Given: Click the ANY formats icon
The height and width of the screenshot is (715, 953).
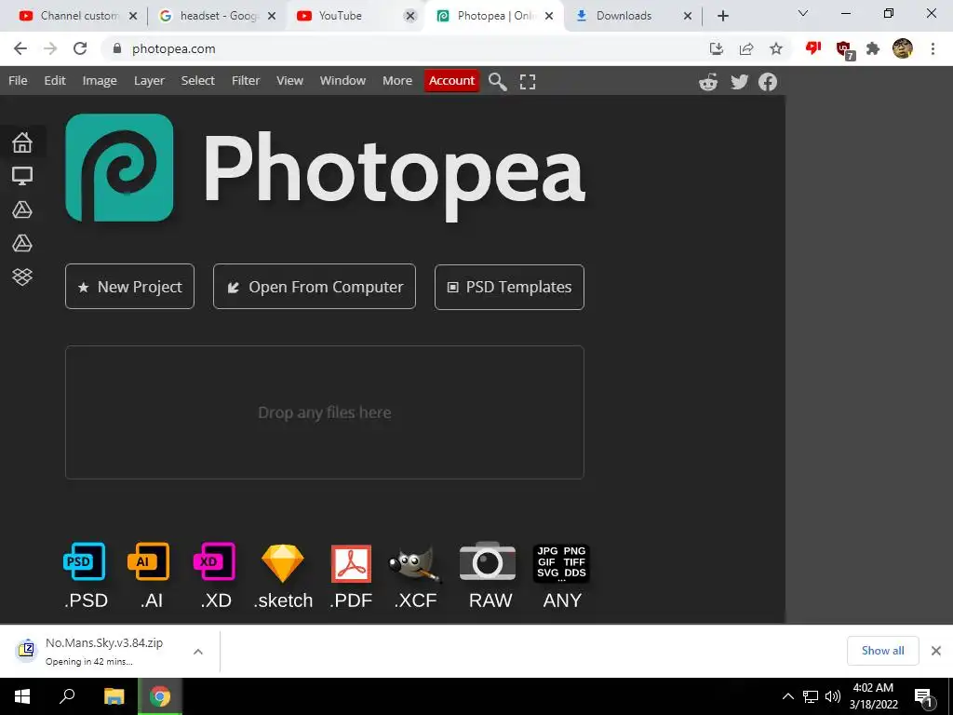Looking at the screenshot, I should pos(561,563).
